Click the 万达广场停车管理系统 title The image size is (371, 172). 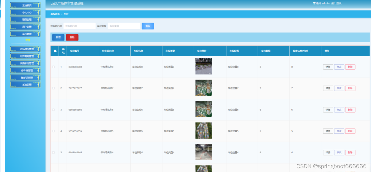pyautogui.click(x=67, y=4)
